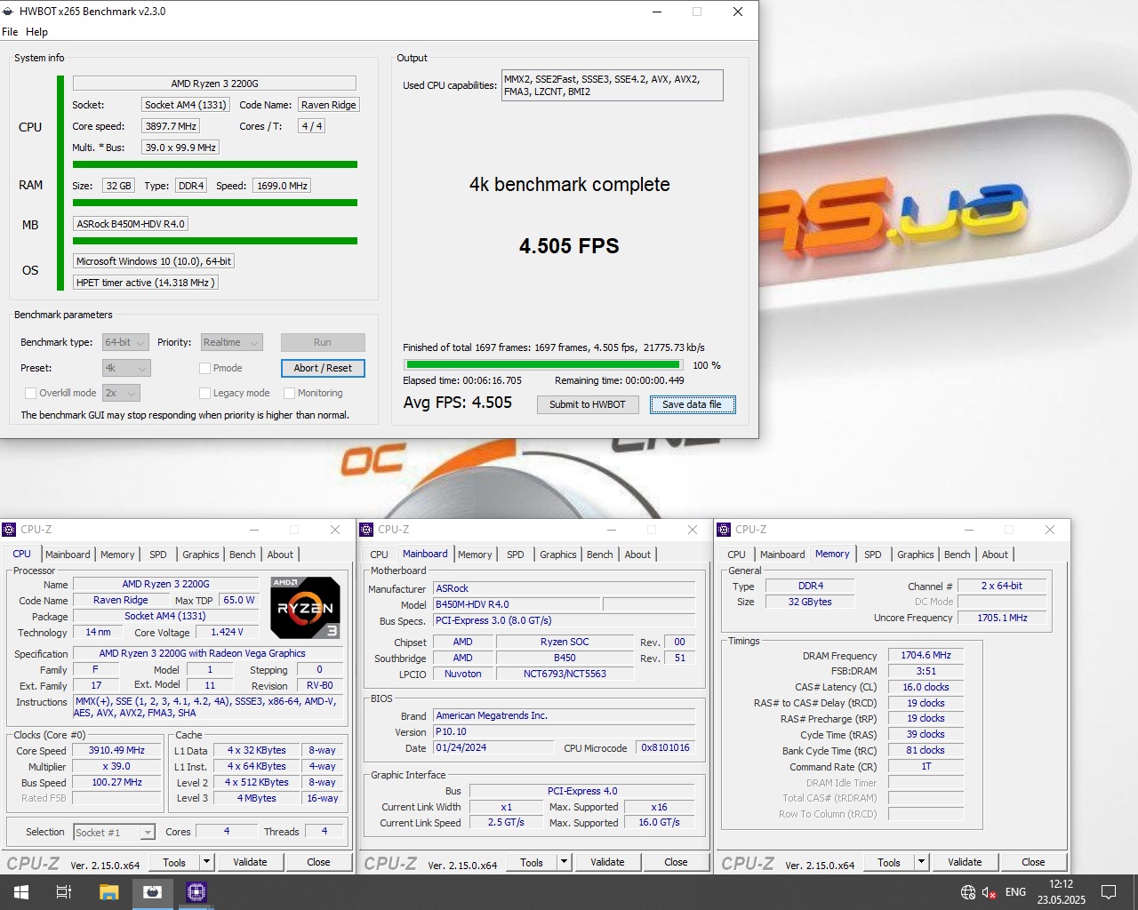The image size is (1138, 910).
Task: Open the Preset 4k dropdown
Action: pos(126,368)
